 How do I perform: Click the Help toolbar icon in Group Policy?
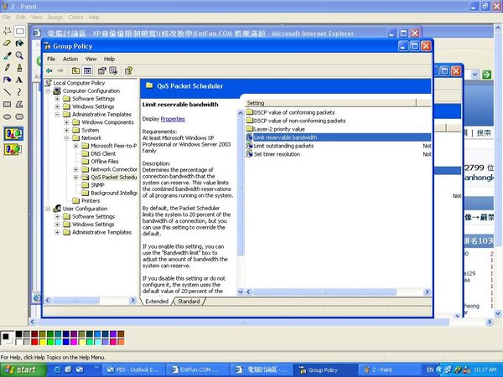tap(128, 70)
